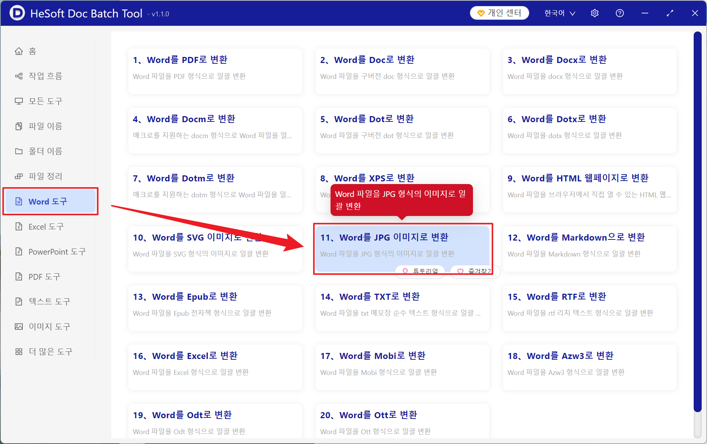
Task: Open Word를 Docm로 변환 card
Action: coord(215,130)
